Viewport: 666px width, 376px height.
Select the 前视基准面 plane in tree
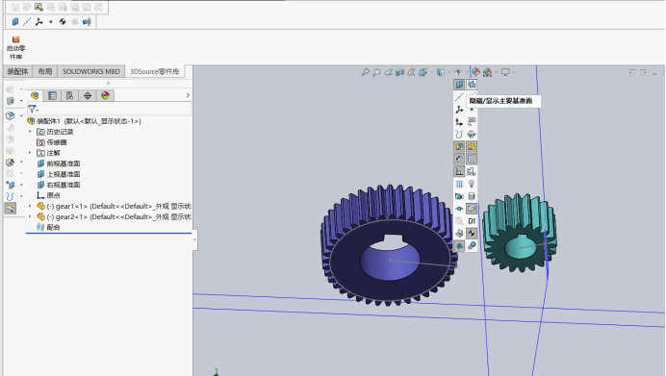click(x=59, y=163)
